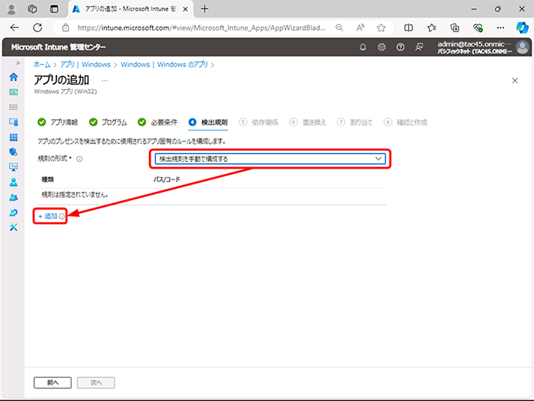Toggle read aloud in address bar
The width and height of the screenshot is (534, 401).
click(x=360, y=28)
